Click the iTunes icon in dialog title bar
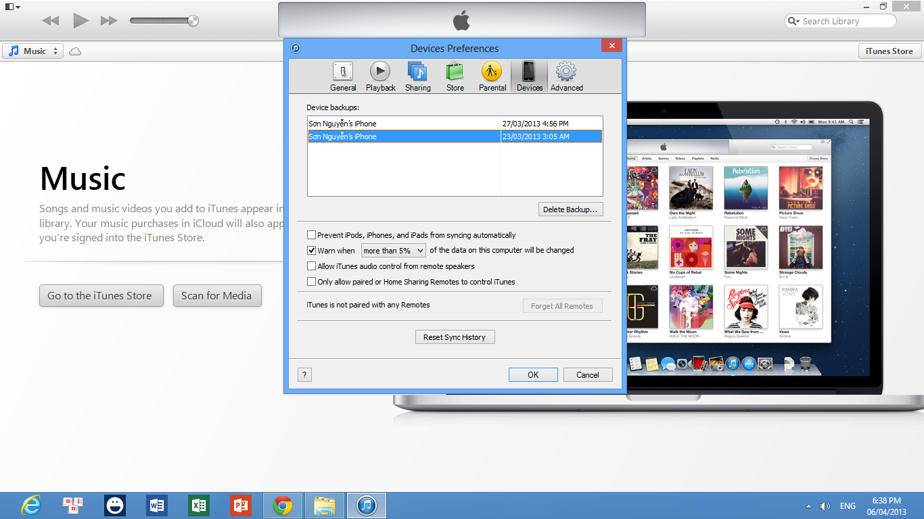 [x=296, y=48]
